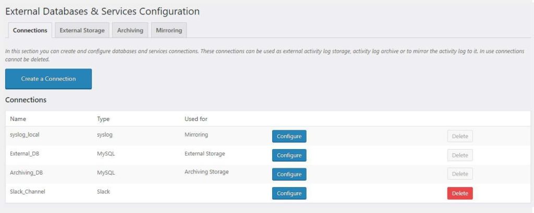The image size is (534, 213).
Task: Open the External Storage tab
Action: point(82,30)
